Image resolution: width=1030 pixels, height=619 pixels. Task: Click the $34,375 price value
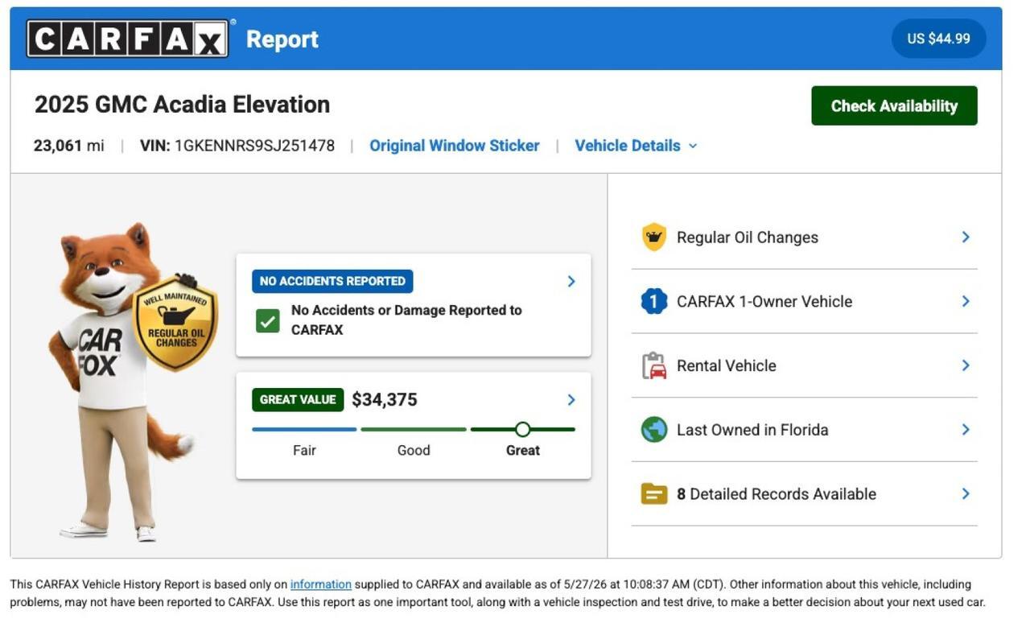(385, 400)
